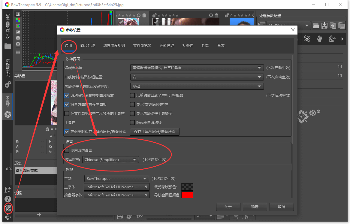Add new snapshot with plus button

[x=39, y=214]
